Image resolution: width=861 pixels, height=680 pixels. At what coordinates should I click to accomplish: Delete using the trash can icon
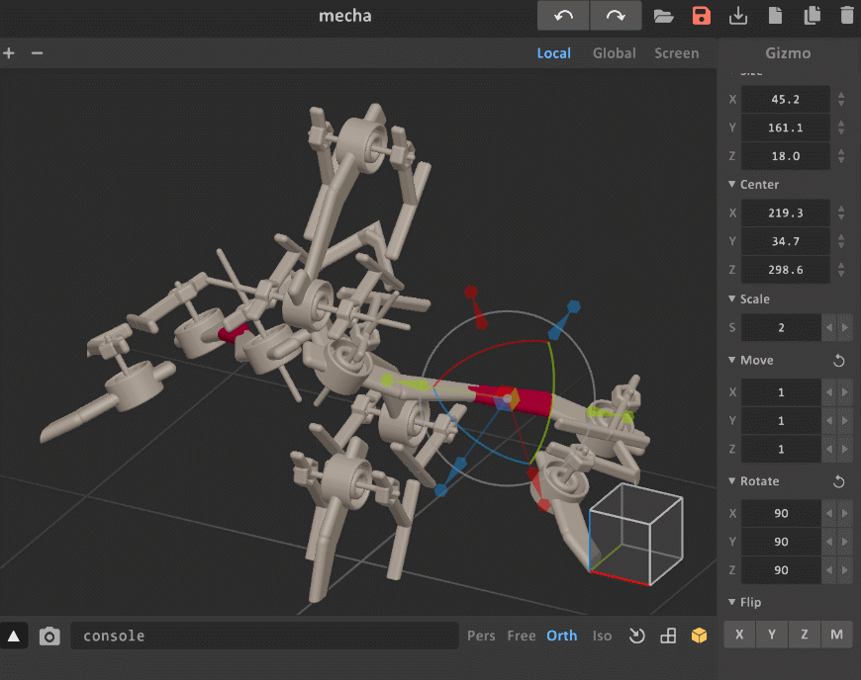point(847,16)
